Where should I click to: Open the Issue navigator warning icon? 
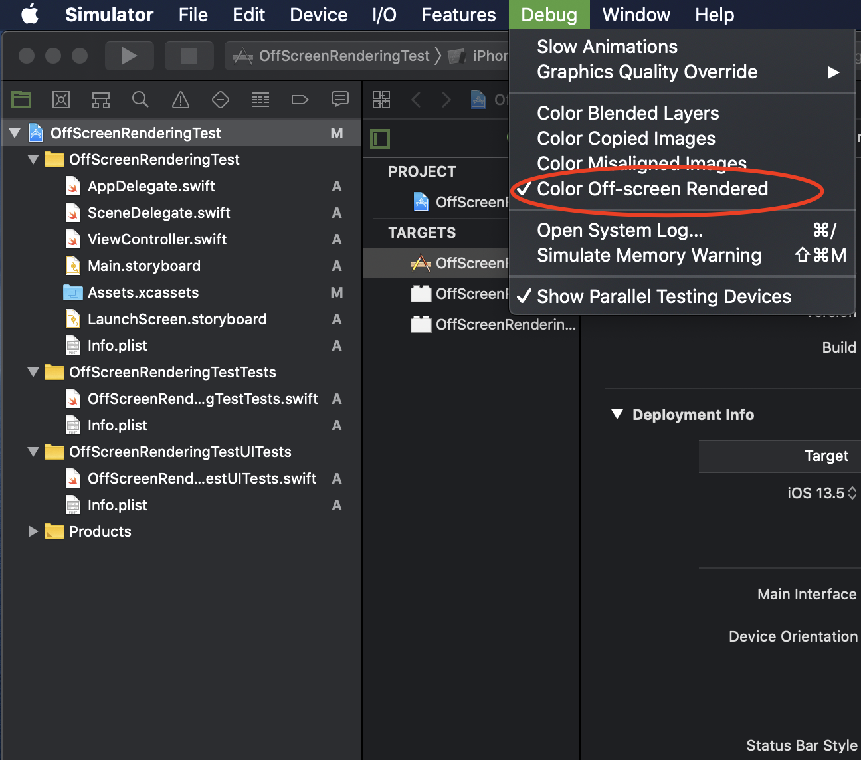coord(181,100)
